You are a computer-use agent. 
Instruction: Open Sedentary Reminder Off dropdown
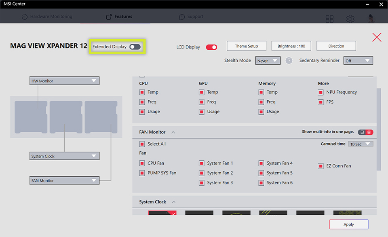pyautogui.click(x=358, y=61)
